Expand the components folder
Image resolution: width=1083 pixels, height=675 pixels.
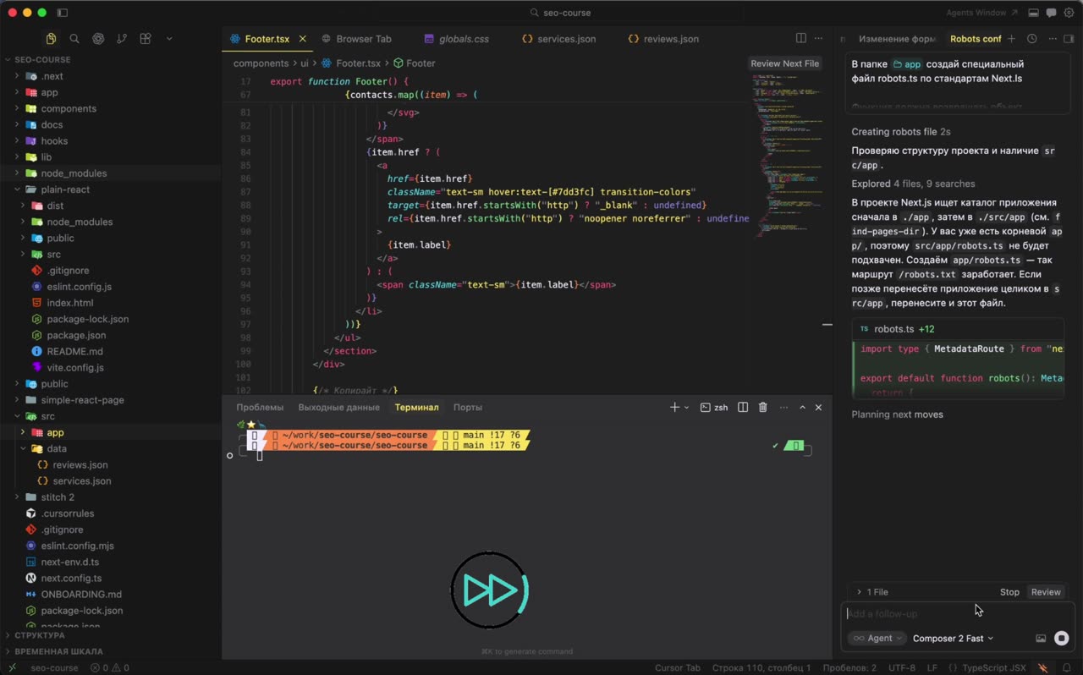point(69,108)
